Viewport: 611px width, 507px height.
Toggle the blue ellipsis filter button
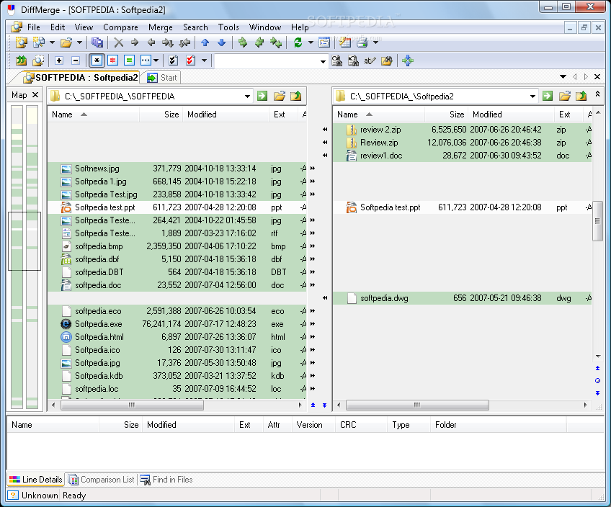click(x=146, y=60)
